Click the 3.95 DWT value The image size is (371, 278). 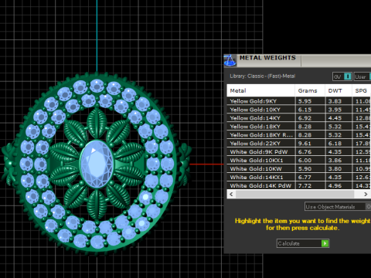335,110
